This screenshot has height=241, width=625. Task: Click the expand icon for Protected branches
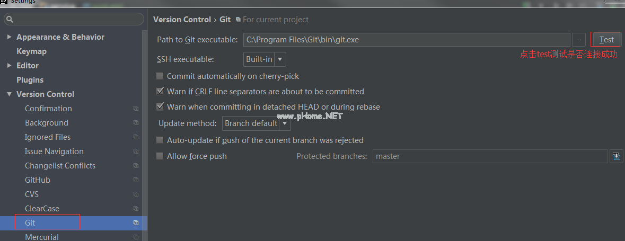(616, 156)
